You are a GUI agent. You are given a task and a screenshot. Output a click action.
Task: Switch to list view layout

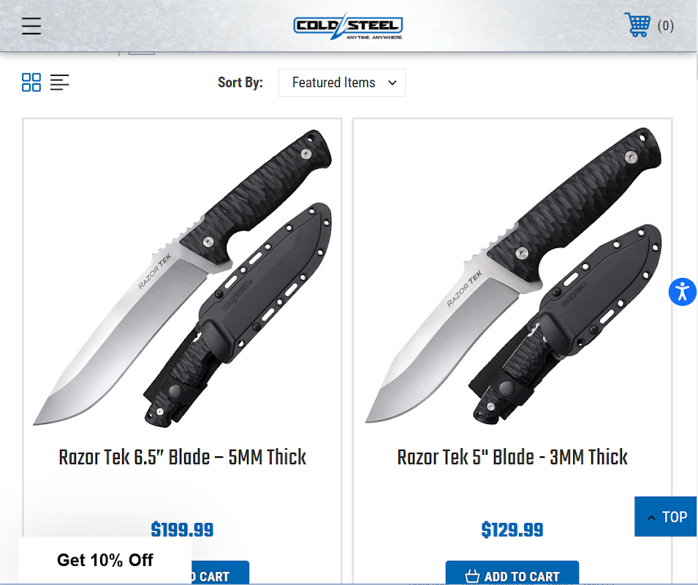[60, 83]
